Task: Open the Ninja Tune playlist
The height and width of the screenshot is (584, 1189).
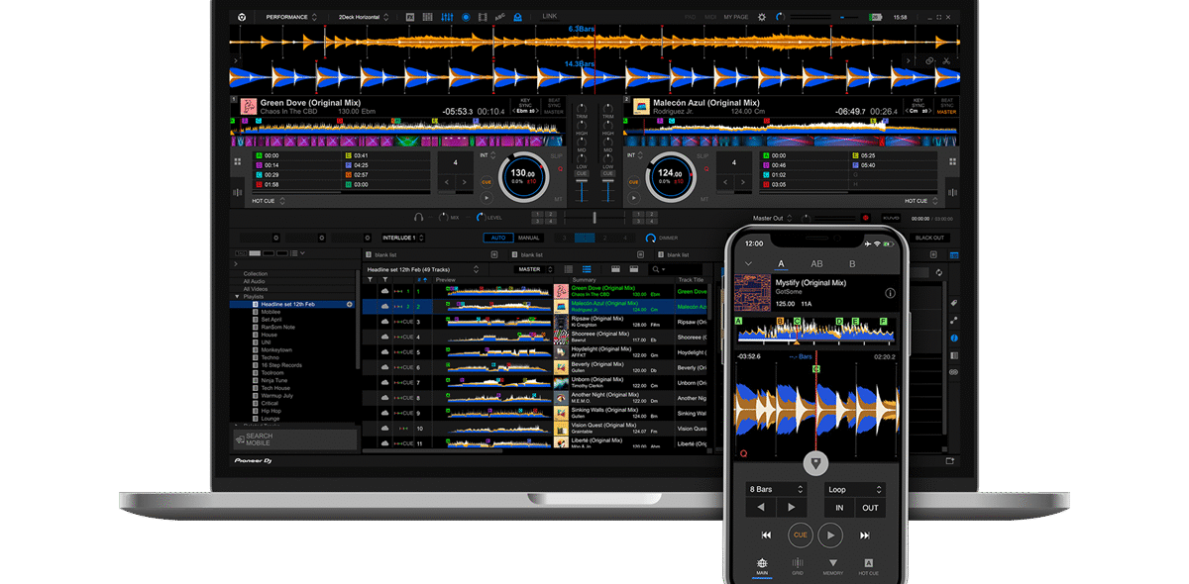Action: click(x=273, y=380)
